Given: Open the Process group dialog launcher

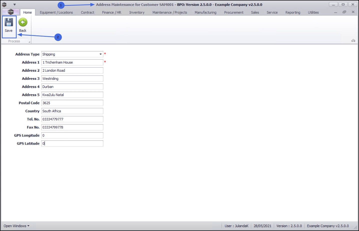Looking at the screenshot, I should pyautogui.click(x=30, y=42).
